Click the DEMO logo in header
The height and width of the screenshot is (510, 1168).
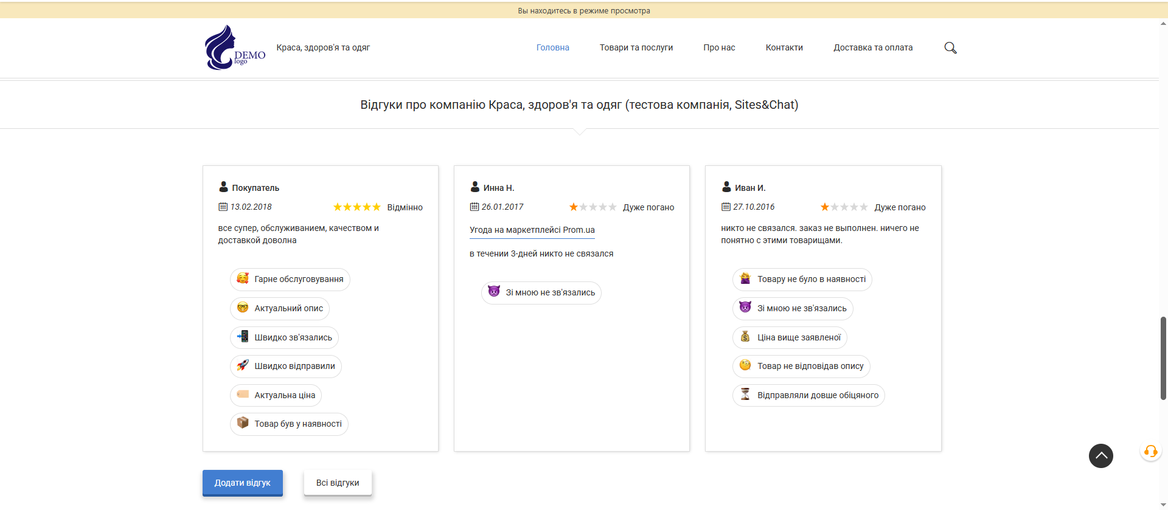click(235, 47)
